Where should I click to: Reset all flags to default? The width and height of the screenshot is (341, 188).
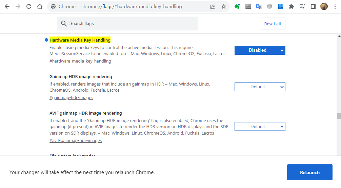pyautogui.click(x=272, y=24)
